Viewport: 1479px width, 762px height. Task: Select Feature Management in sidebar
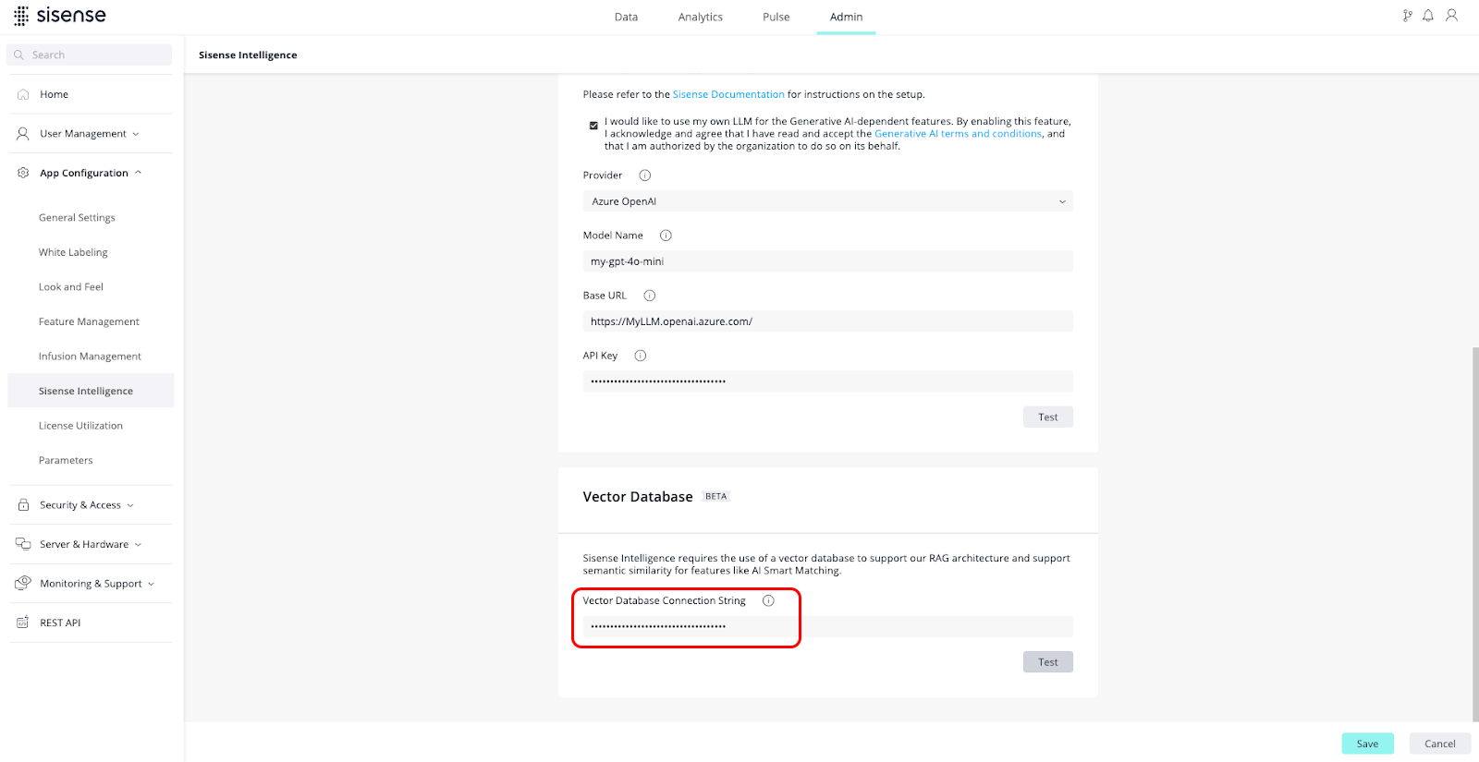(89, 321)
